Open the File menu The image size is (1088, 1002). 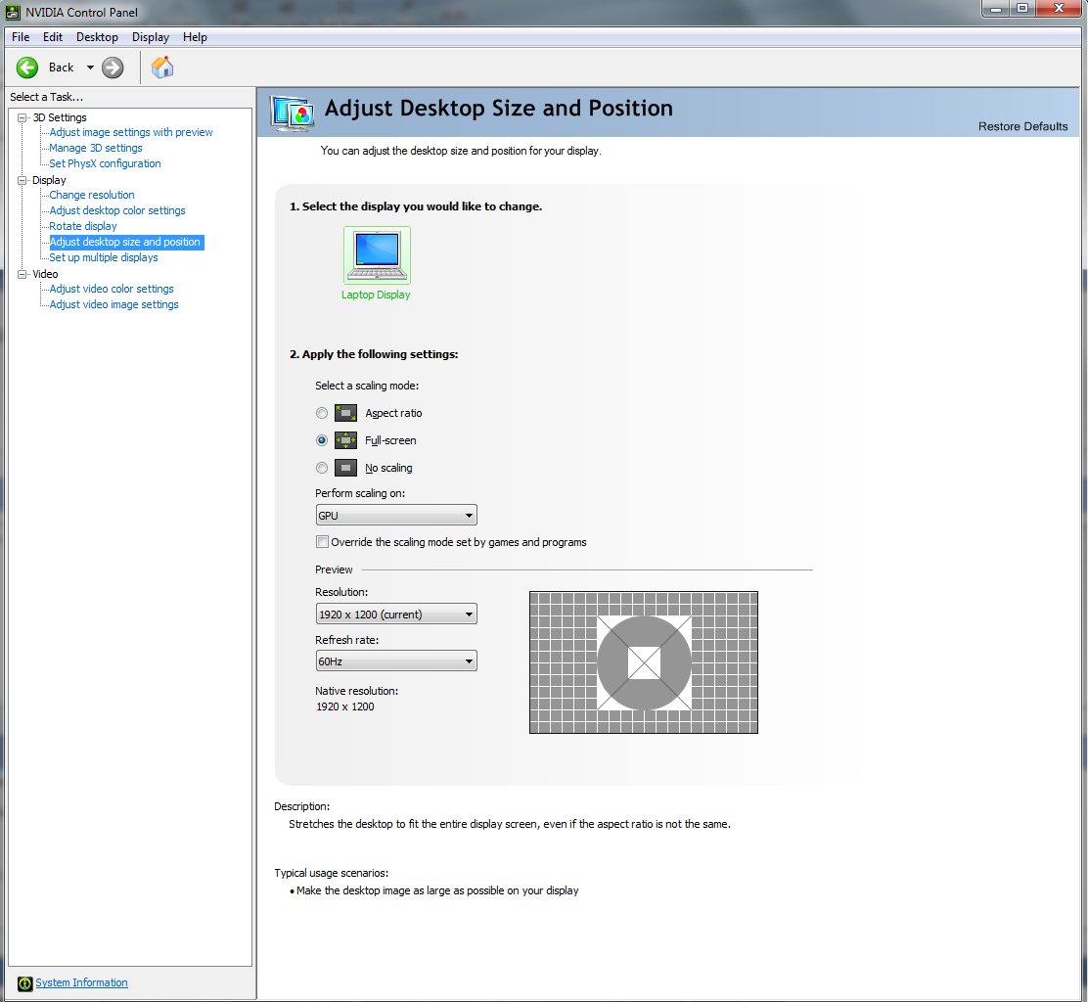[21, 37]
